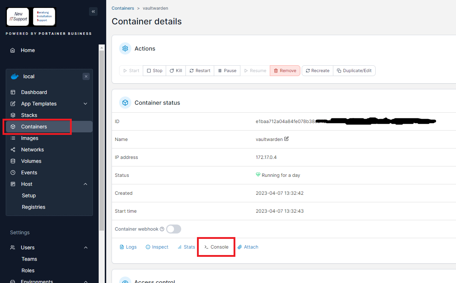Close the local environment with X icon
The width and height of the screenshot is (456, 283).
[x=86, y=76]
